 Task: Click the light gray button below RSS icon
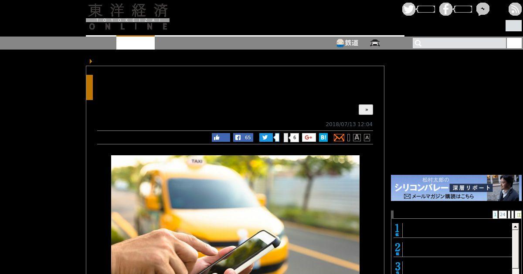coord(513,26)
